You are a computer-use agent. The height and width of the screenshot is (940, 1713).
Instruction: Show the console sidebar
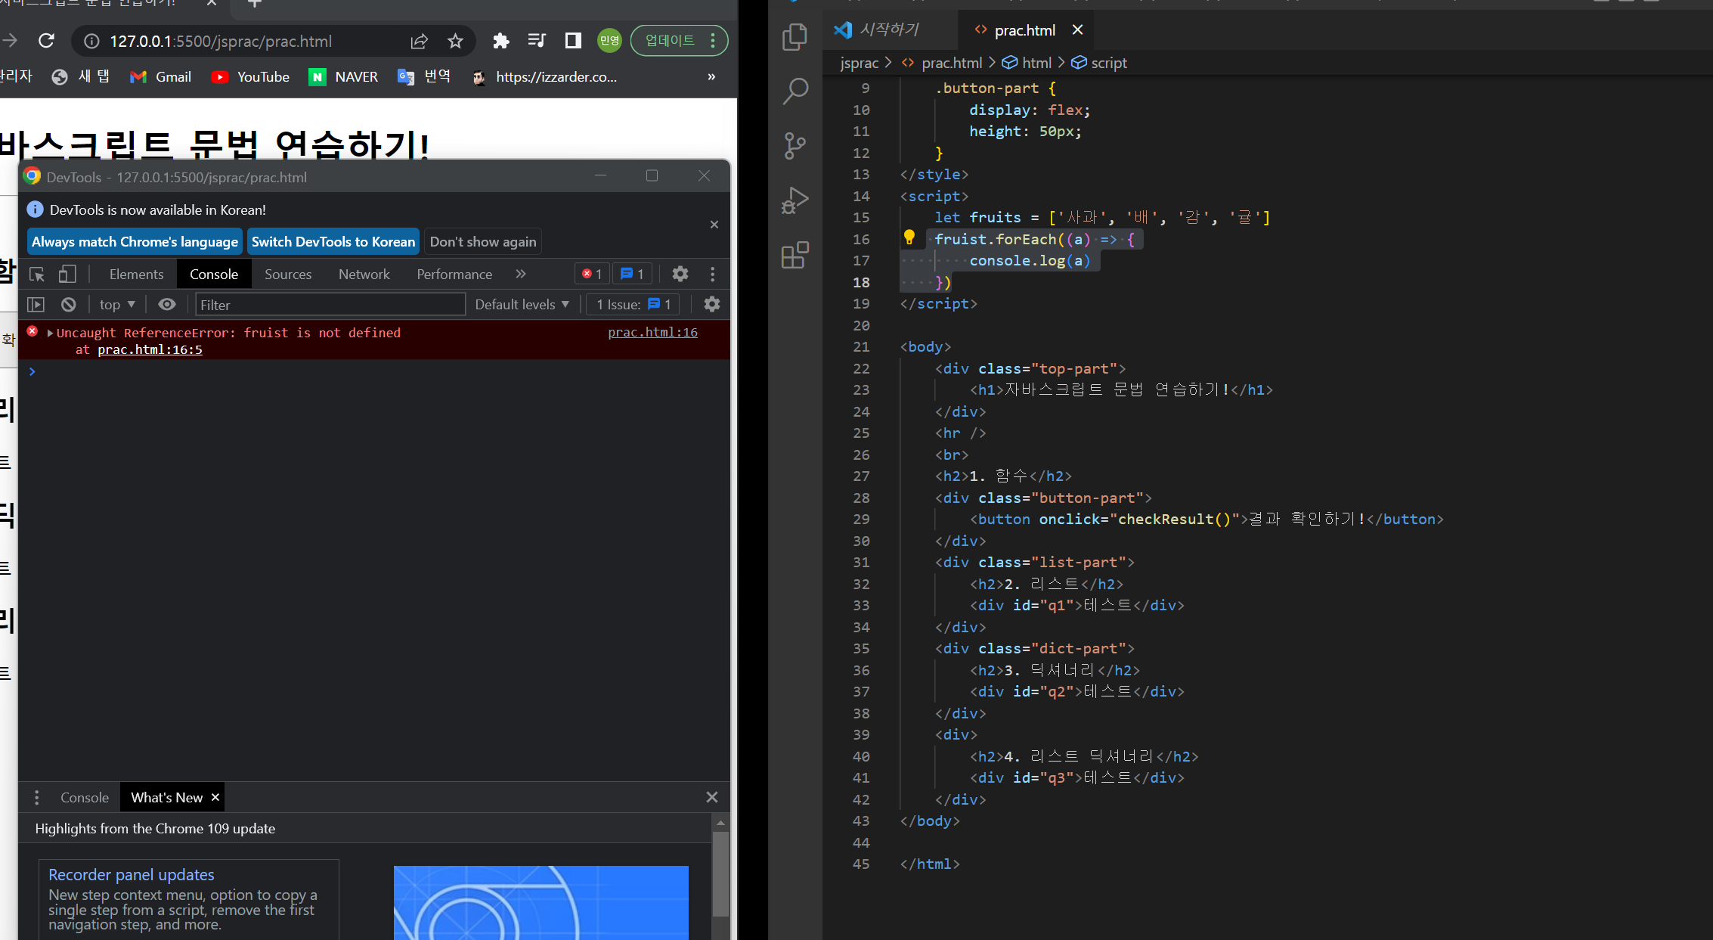tap(36, 305)
